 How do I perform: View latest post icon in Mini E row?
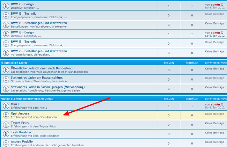222,104
